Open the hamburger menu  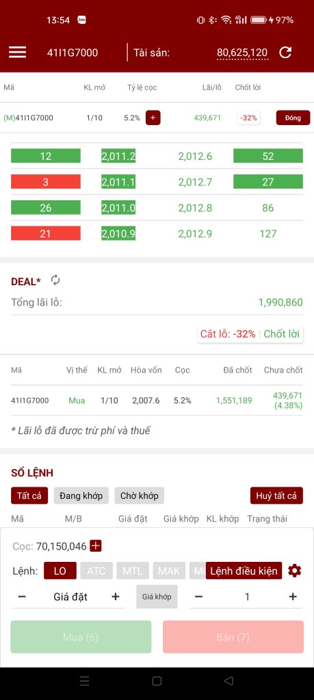(x=17, y=52)
